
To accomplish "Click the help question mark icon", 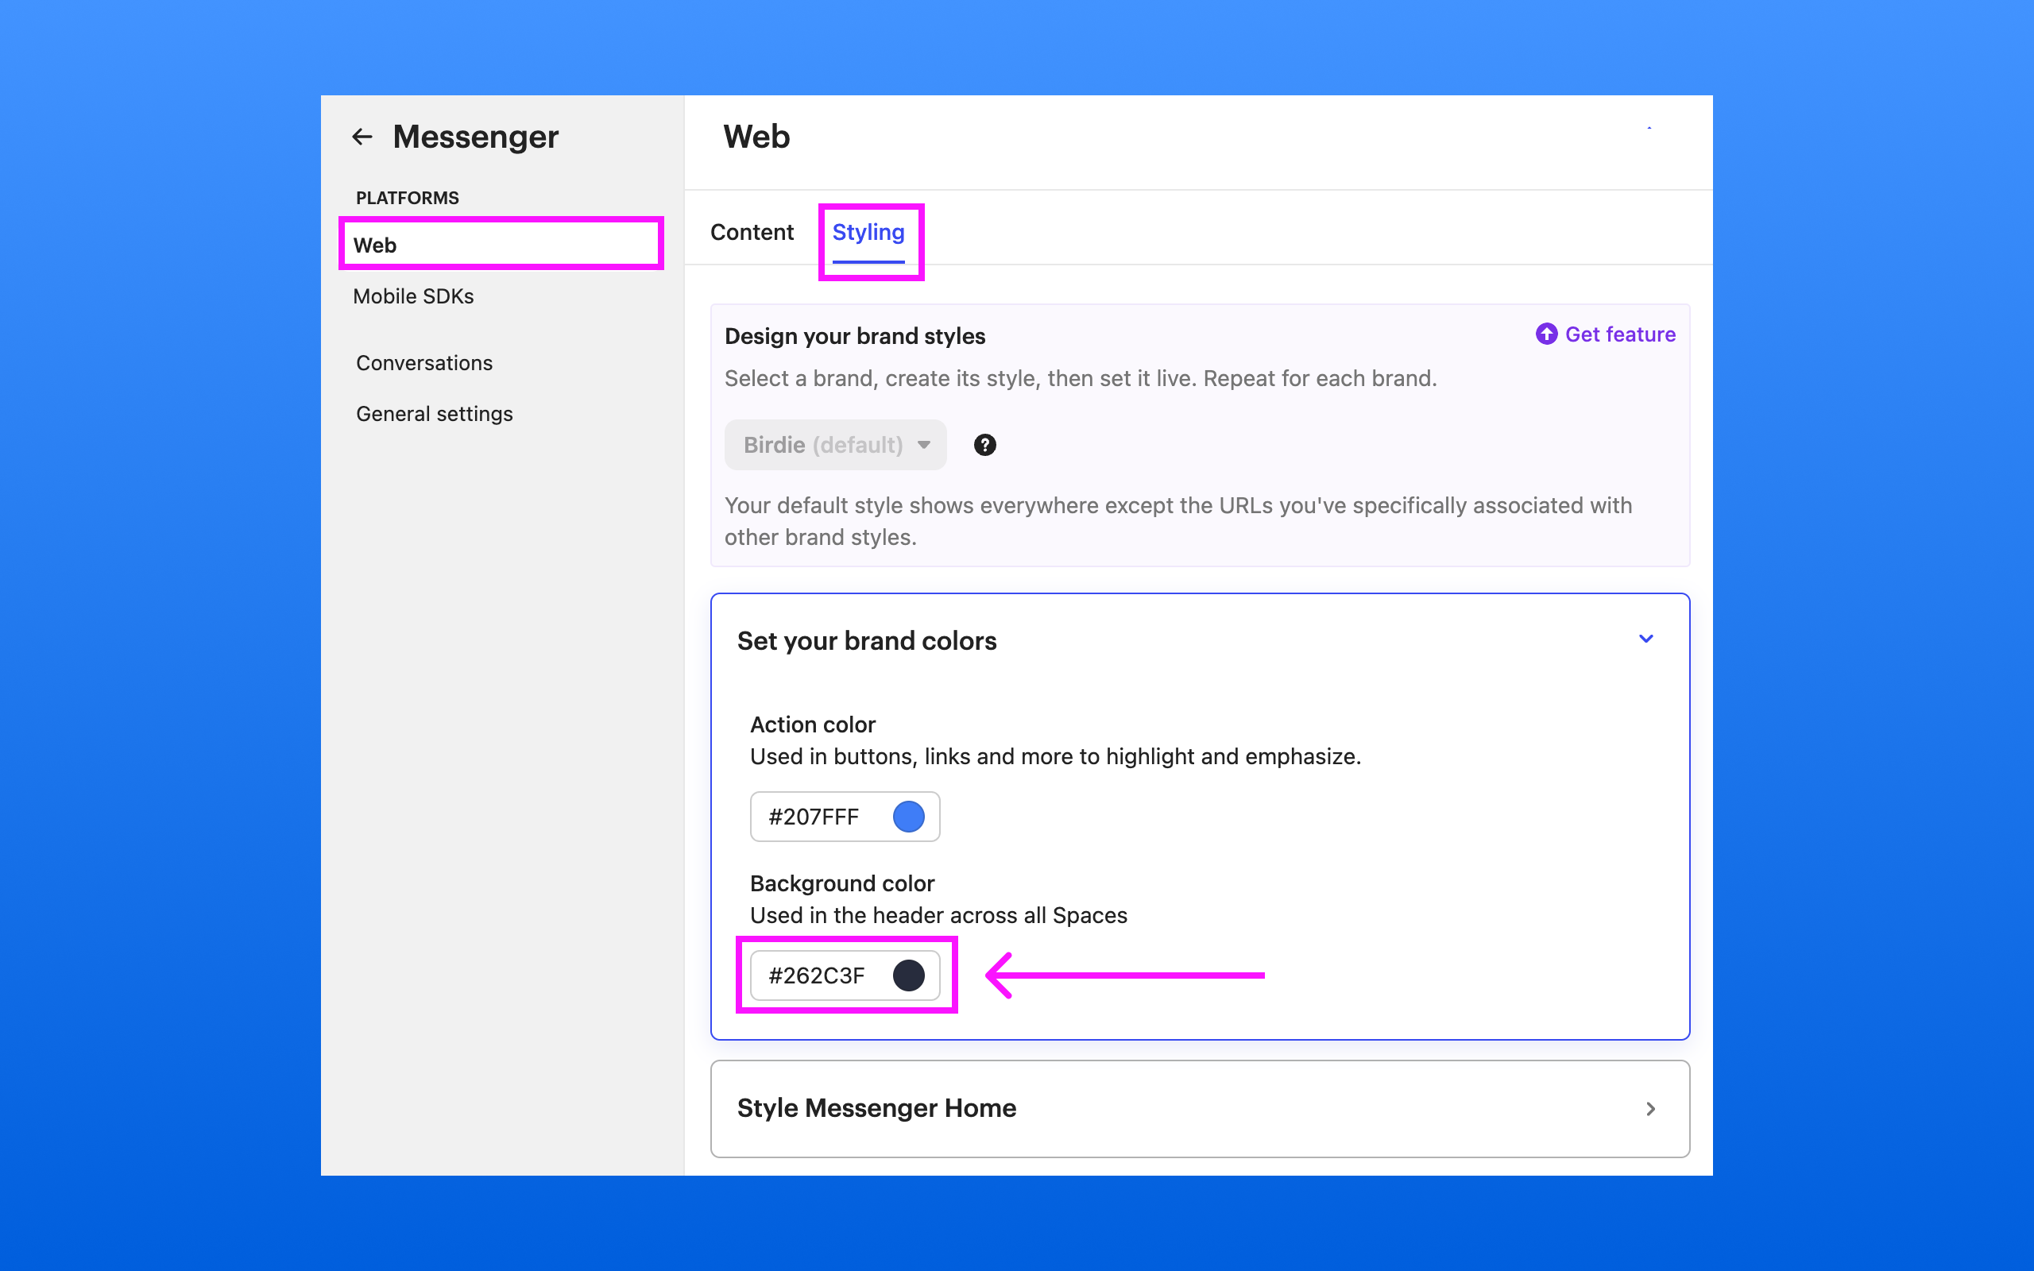I will click(984, 445).
